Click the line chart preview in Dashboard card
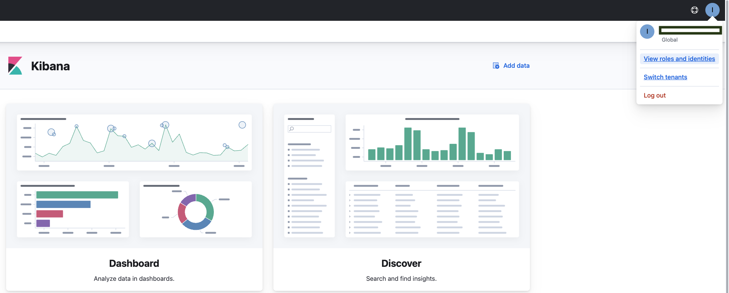The height and width of the screenshot is (293, 729). click(134, 142)
